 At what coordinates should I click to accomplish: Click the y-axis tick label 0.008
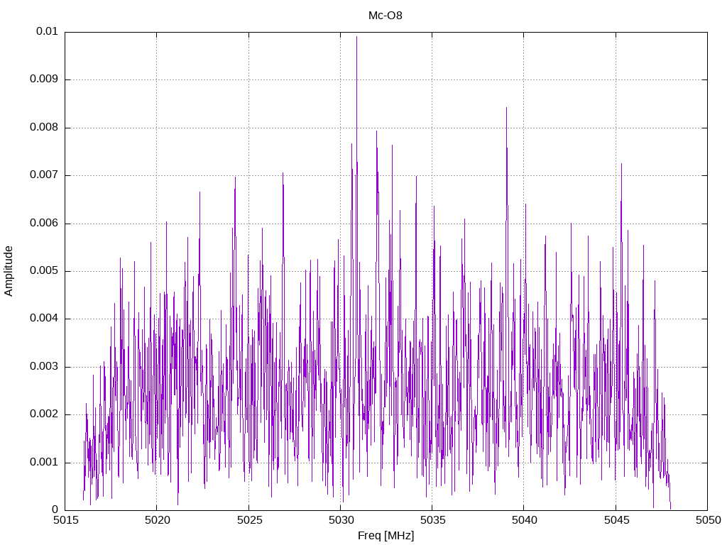[44, 128]
